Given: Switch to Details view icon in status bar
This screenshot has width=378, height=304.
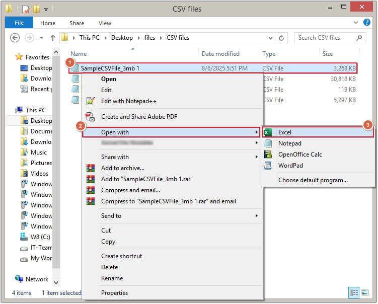Looking at the screenshot, I should tap(354, 292).
